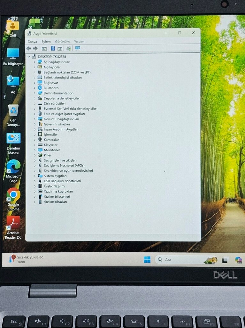This screenshot has height=328, width=245.
Task: Open the Sıcaklık yükselecek weather widget
Action: point(27,259)
